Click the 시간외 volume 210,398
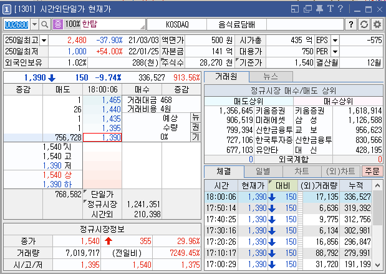This screenshot has height=274, width=386. (x=147, y=214)
